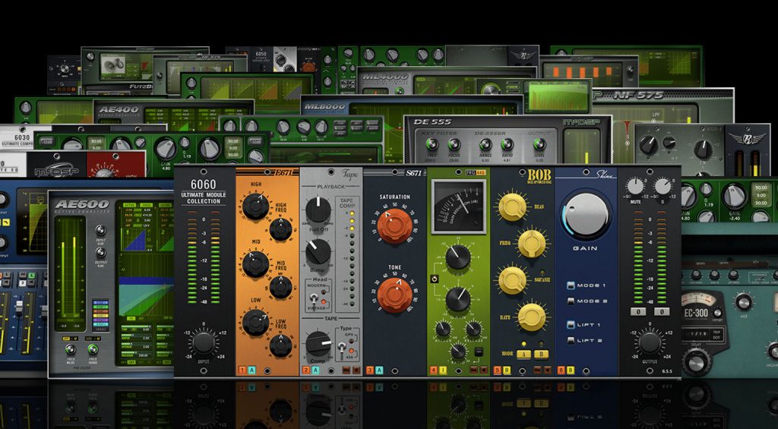Enable Shine MODE 1
778x429 pixels.
[571, 285]
